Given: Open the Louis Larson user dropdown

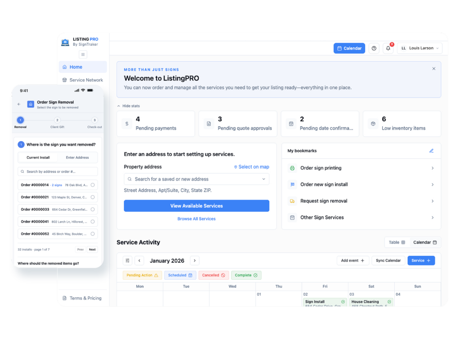Looking at the screenshot, I should tap(420, 48).
